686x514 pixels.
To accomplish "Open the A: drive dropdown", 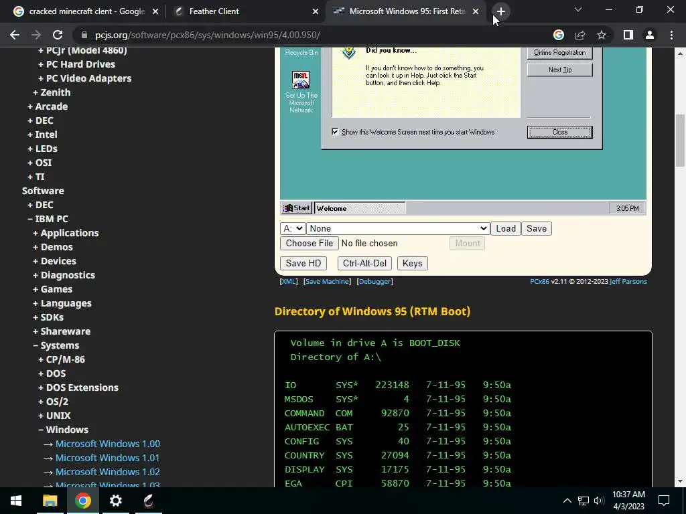I will (x=293, y=229).
